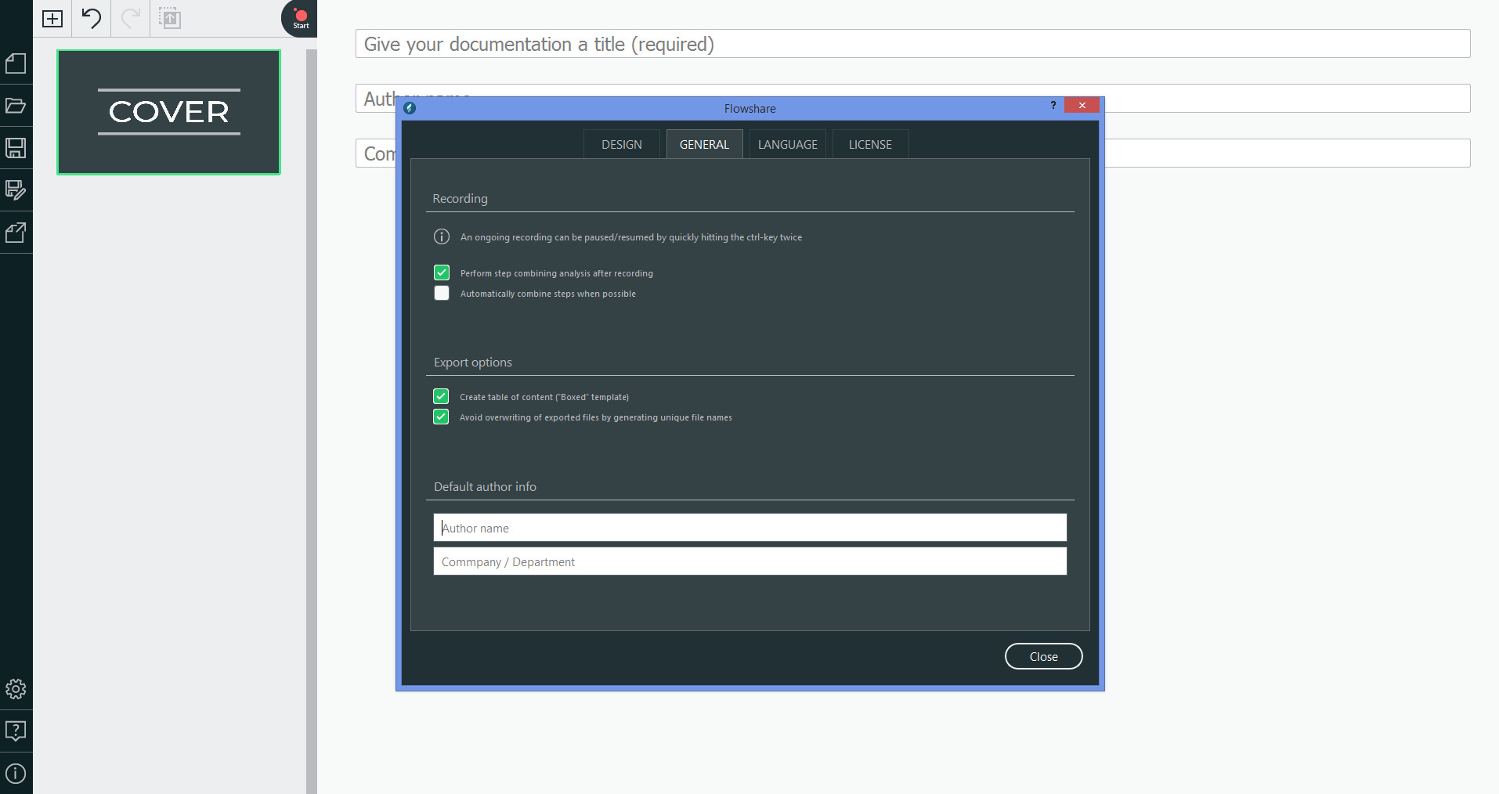1499x794 pixels.
Task: Click the Flowshare logo in title bar
Action: [x=410, y=108]
